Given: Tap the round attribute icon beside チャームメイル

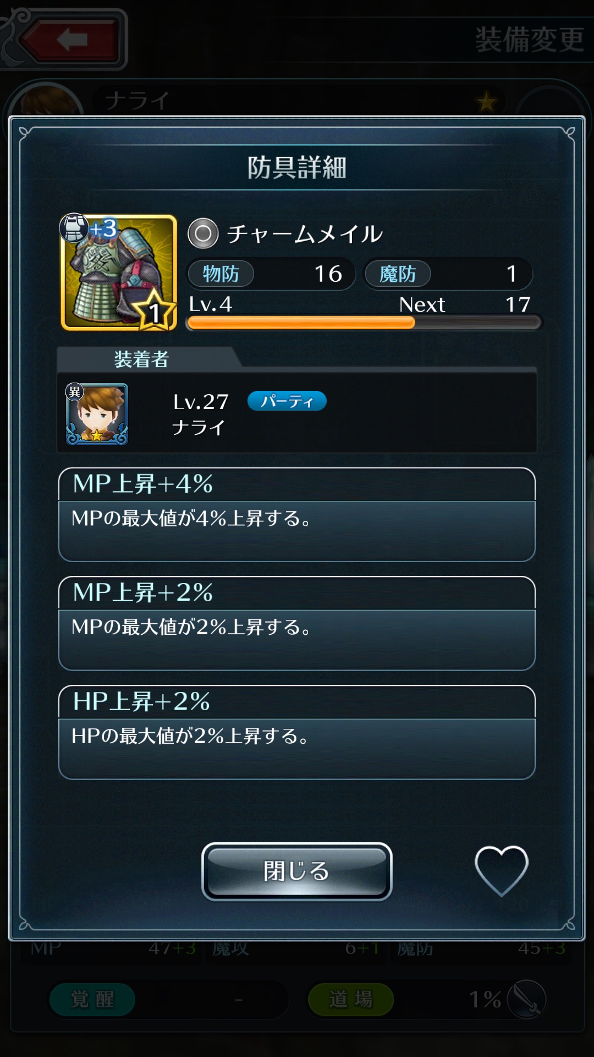Looking at the screenshot, I should (x=203, y=233).
